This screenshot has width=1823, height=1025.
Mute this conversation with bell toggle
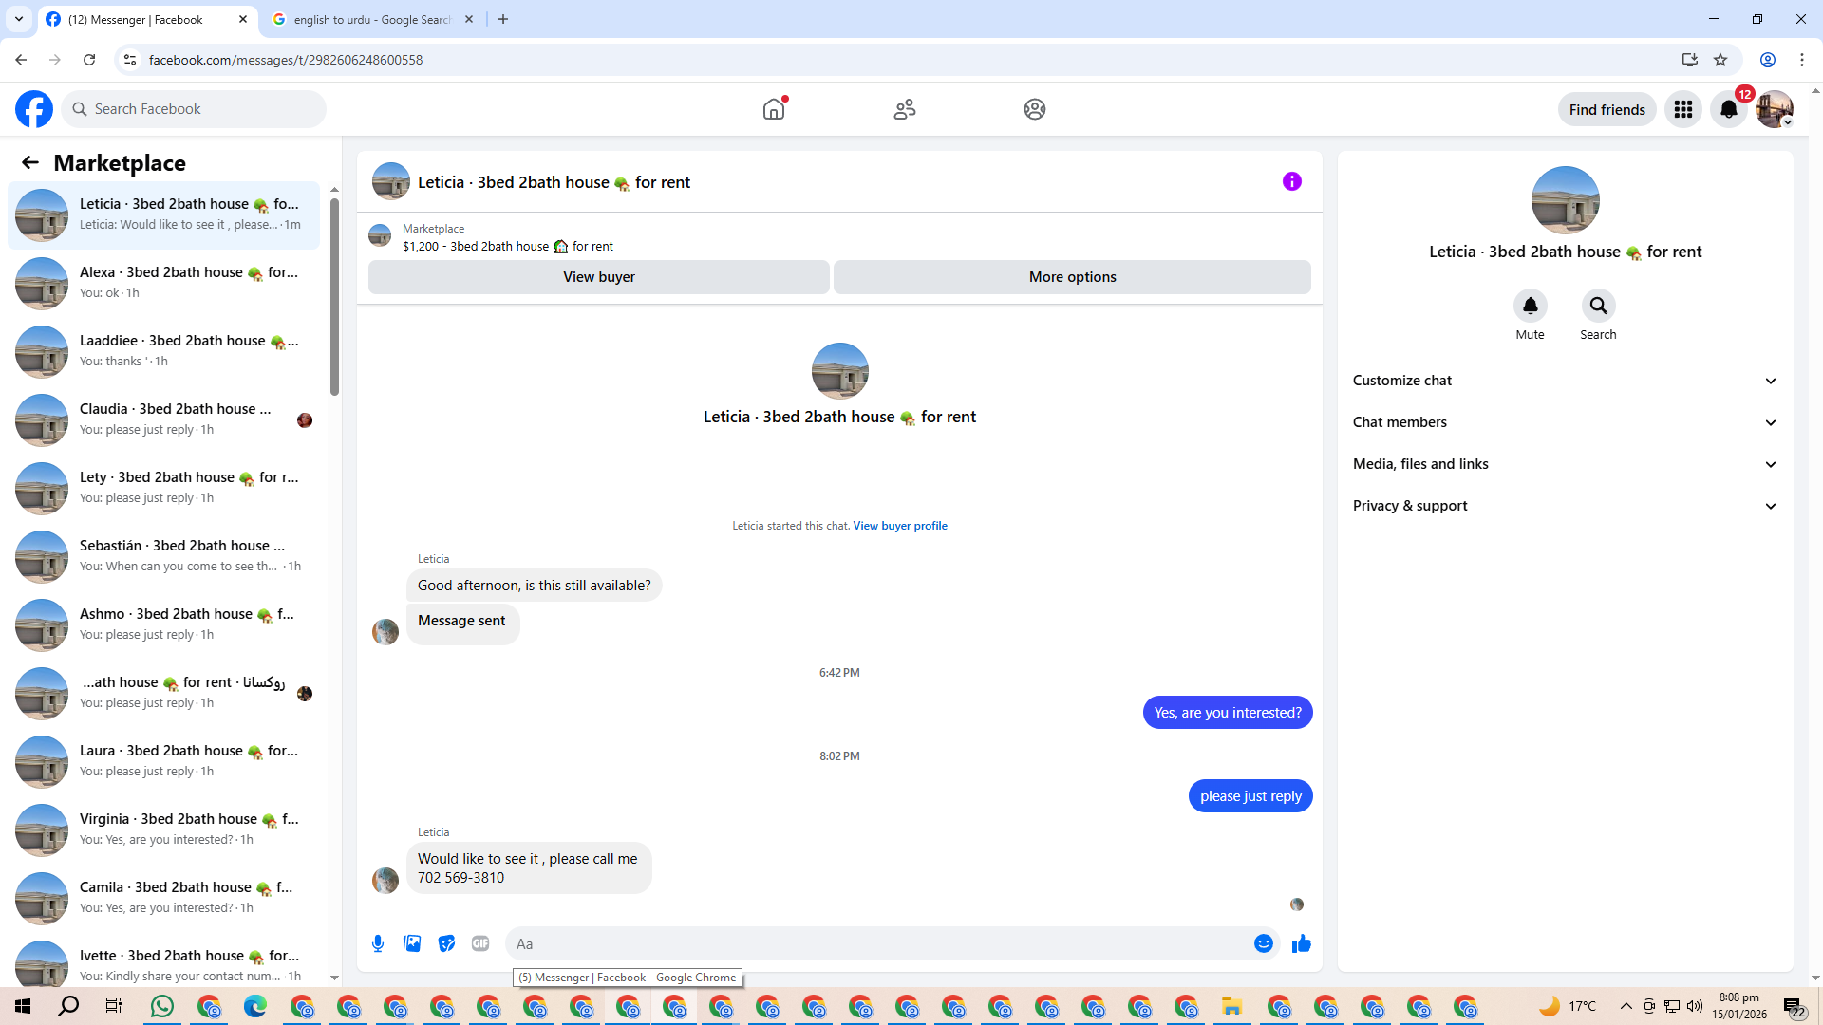pyautogui.click(x=1530, y=306)
